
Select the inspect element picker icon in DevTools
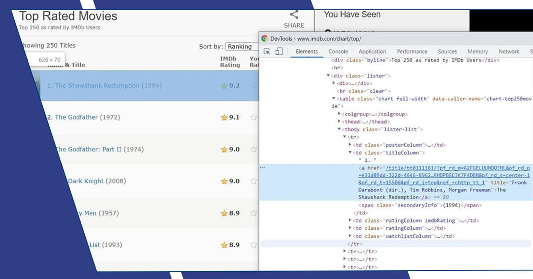point(267,52)
